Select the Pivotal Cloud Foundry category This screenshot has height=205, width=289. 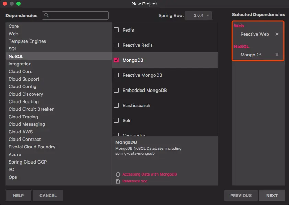59,147
